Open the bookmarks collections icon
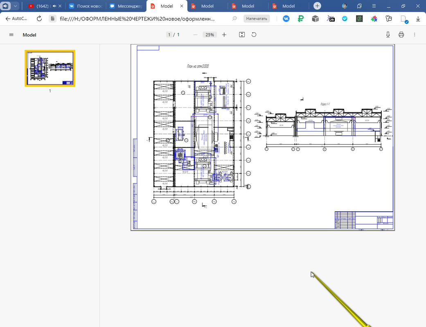Screen dimensions: 426x327 (x=359, y=6)
